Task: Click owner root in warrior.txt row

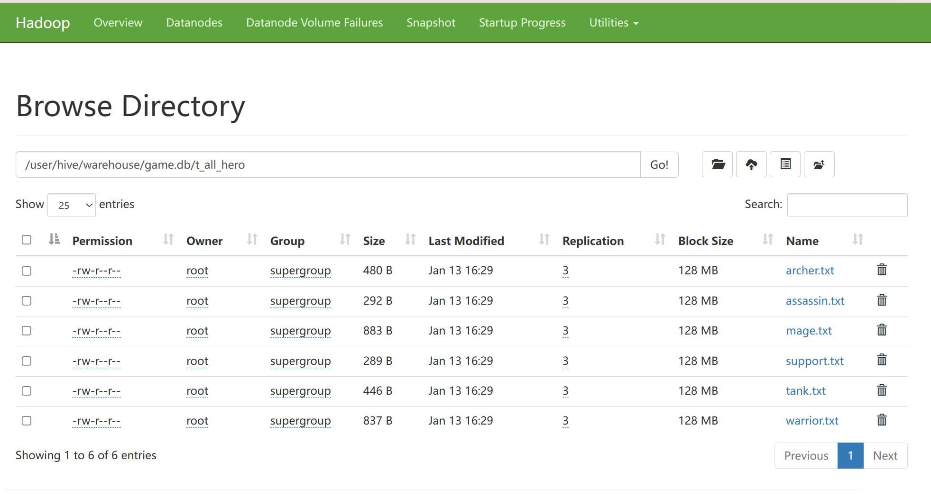Action: pos(197,421)
